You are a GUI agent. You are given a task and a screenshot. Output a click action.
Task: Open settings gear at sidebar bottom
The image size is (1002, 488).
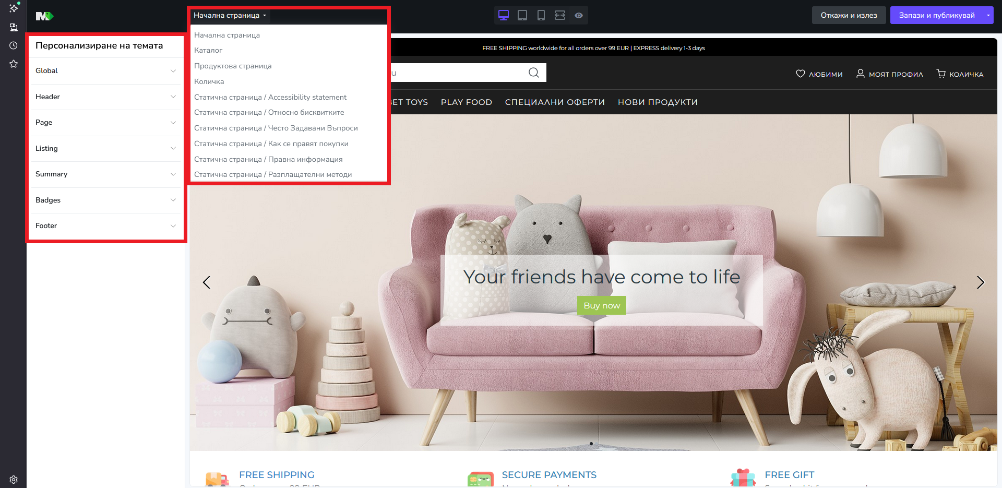click(x=14, y=479)
